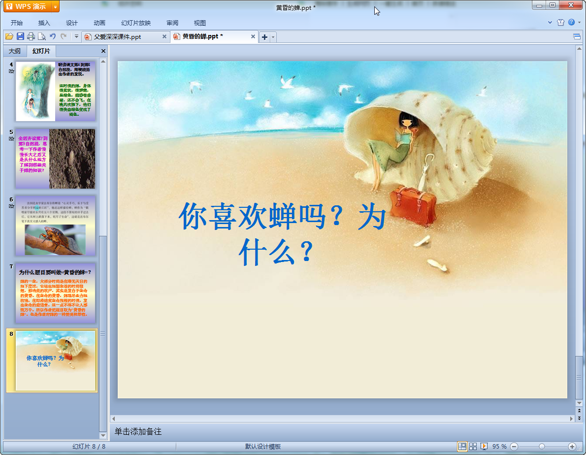Click the 默认设计模板 status bar text

263,447
